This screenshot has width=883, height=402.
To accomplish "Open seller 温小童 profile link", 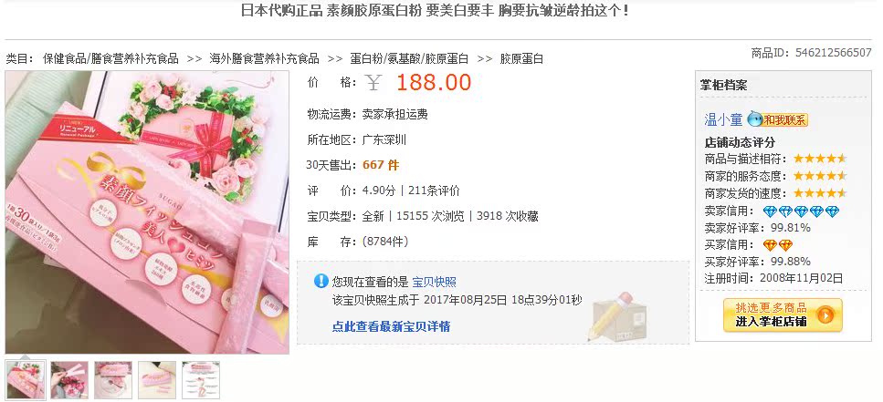I will click(723, 119).
